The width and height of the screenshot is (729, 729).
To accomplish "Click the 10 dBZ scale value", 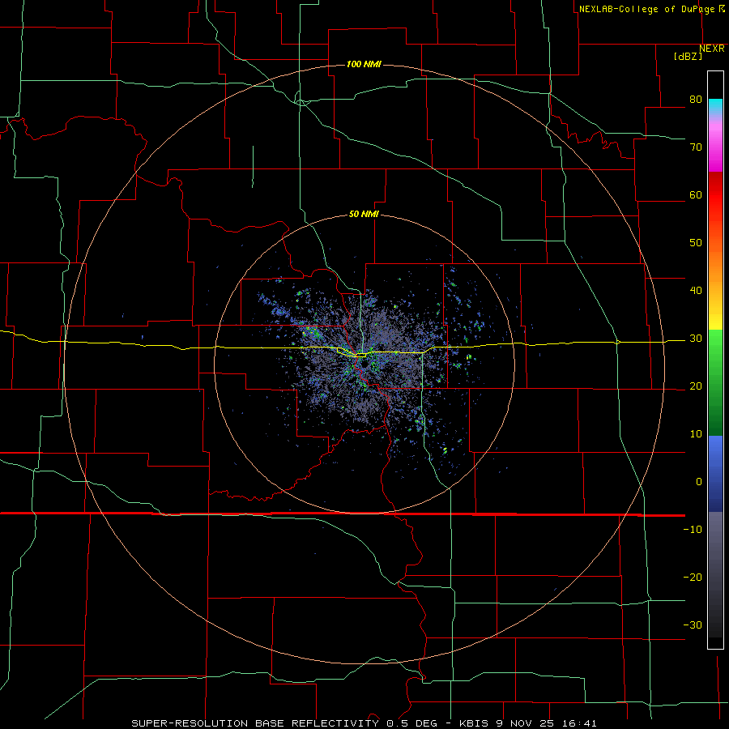I will pyautogui.click(x=696, y=434).
